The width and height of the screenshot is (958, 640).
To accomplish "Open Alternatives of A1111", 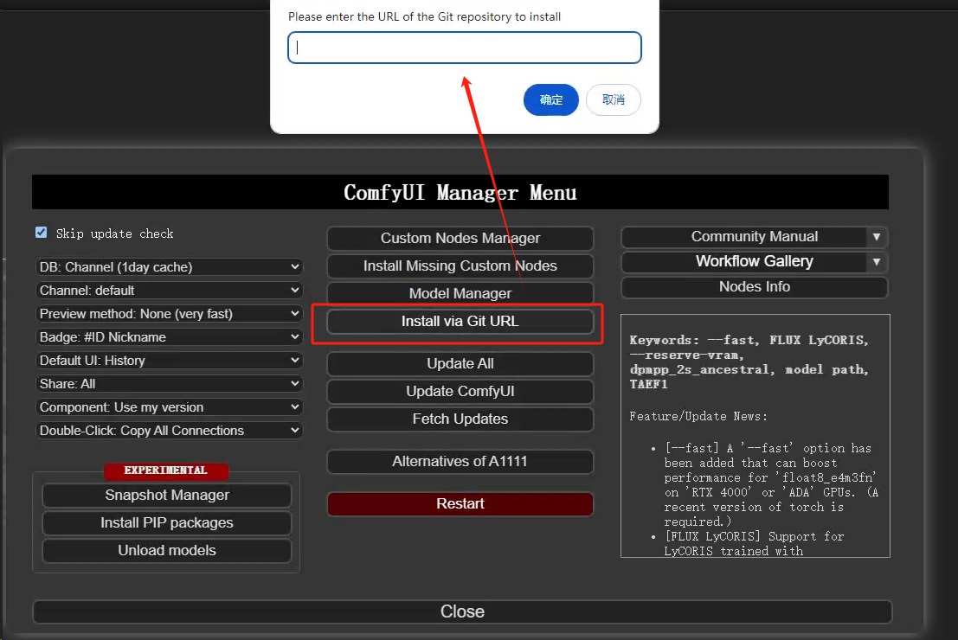I will 460,461.
